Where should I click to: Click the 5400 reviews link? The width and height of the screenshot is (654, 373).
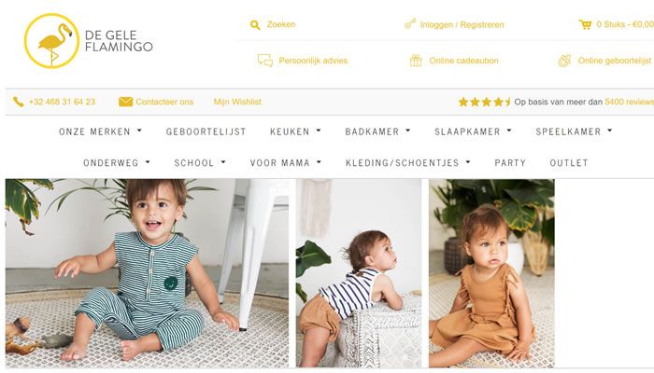(x=629, y=102)
